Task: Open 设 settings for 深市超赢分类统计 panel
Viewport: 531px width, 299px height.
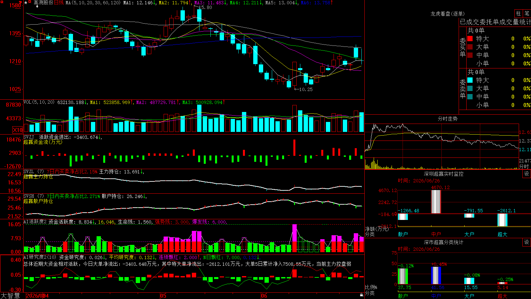Action: click(527, 242)
